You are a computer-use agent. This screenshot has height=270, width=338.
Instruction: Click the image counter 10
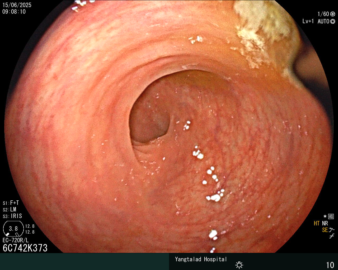click(330, 265)
